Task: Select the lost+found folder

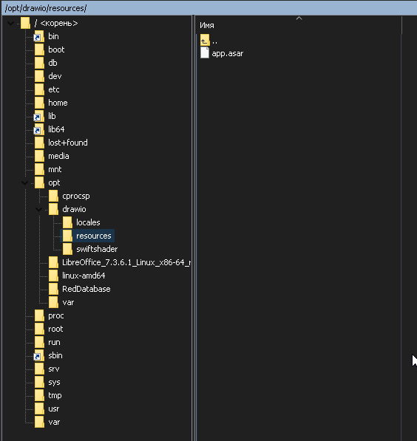Action: (68, 143)
